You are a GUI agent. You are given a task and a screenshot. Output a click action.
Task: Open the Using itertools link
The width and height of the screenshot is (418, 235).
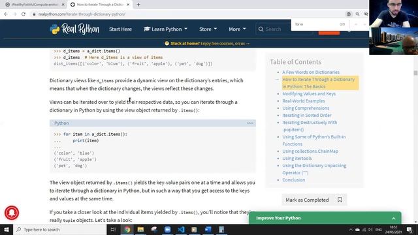pos(297,159)
